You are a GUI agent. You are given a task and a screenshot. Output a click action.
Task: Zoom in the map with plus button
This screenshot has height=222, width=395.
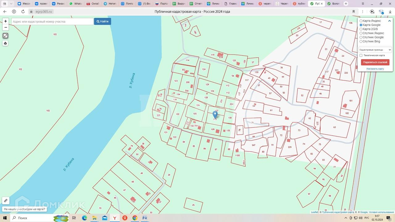6,21
